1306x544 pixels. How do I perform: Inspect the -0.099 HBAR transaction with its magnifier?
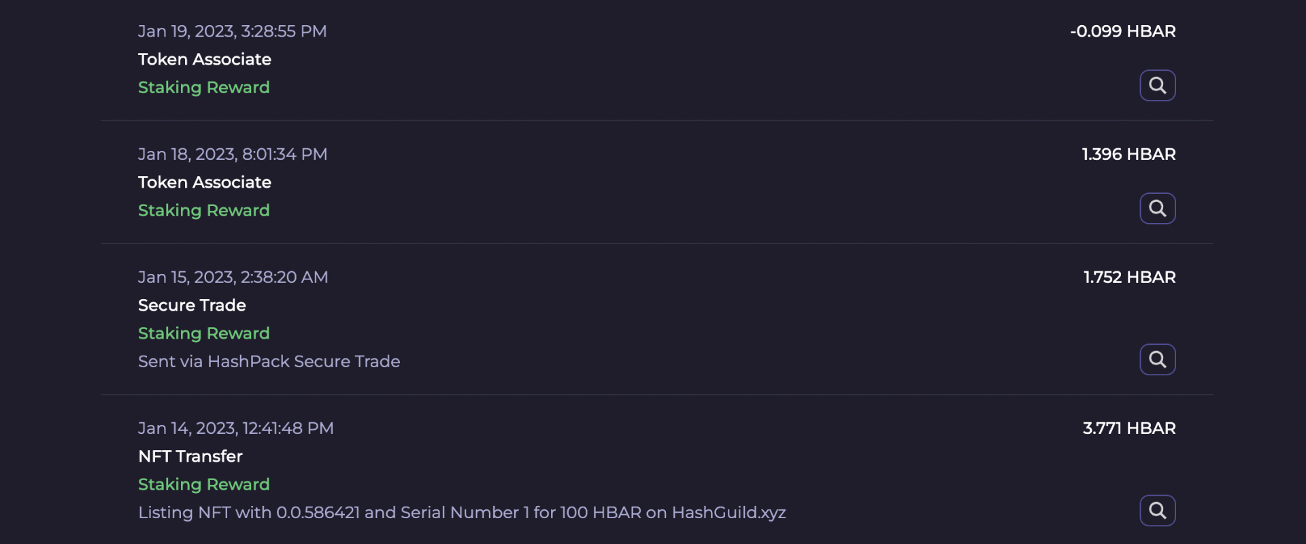click(x=1157, y=85)
